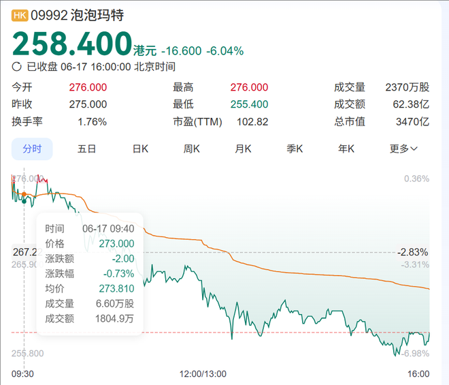Screen dimensions: 449x385
Task: Click the -6.98% axis label
Action: click(x=415, y=354)
